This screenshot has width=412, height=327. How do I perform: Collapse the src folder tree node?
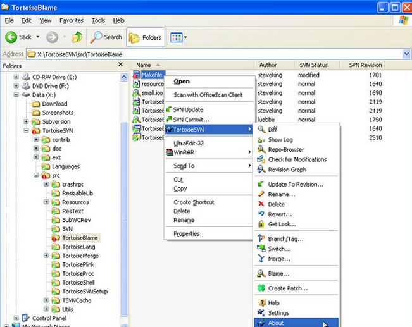click(37, 175)
